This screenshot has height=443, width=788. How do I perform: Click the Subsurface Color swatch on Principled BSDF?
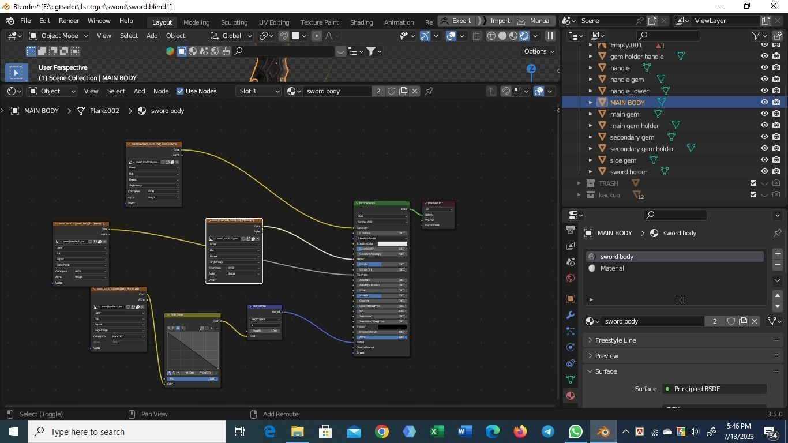pos(392,243)
